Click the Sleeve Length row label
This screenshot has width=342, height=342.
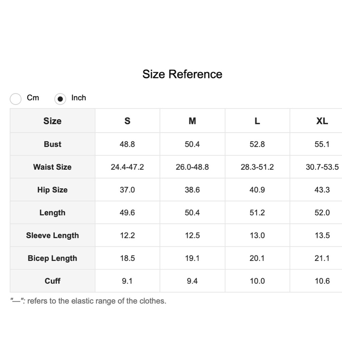coord(53,235)
